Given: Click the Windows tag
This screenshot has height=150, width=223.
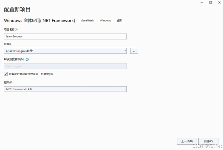Looking at the screenshot, I should coord(105,21).
